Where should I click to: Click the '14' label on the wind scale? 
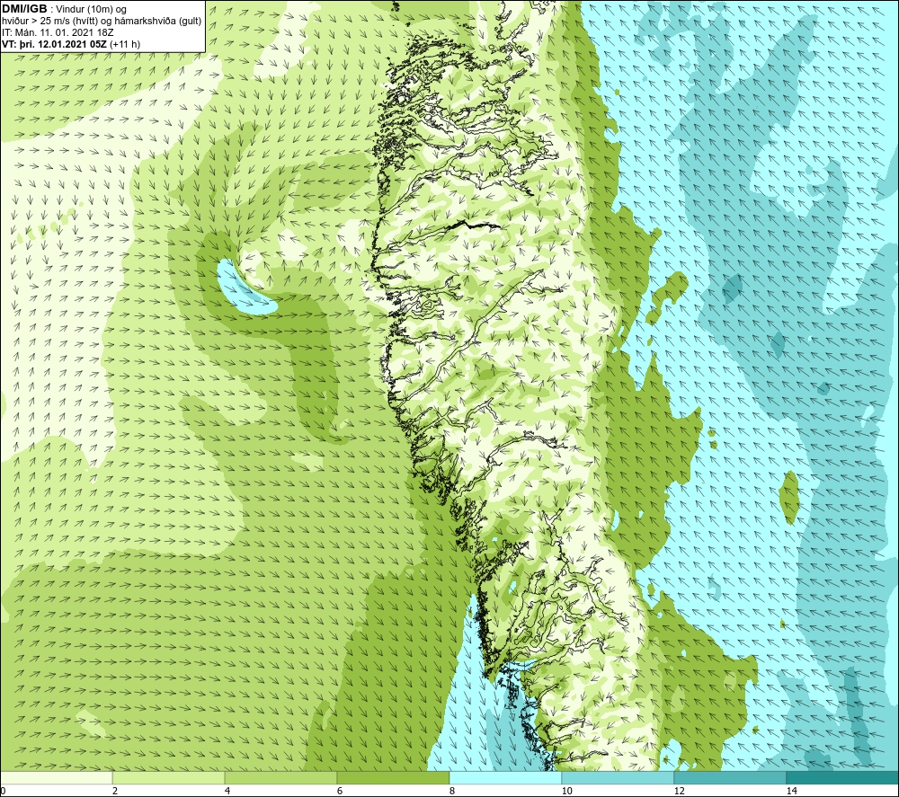pos(791,791)
